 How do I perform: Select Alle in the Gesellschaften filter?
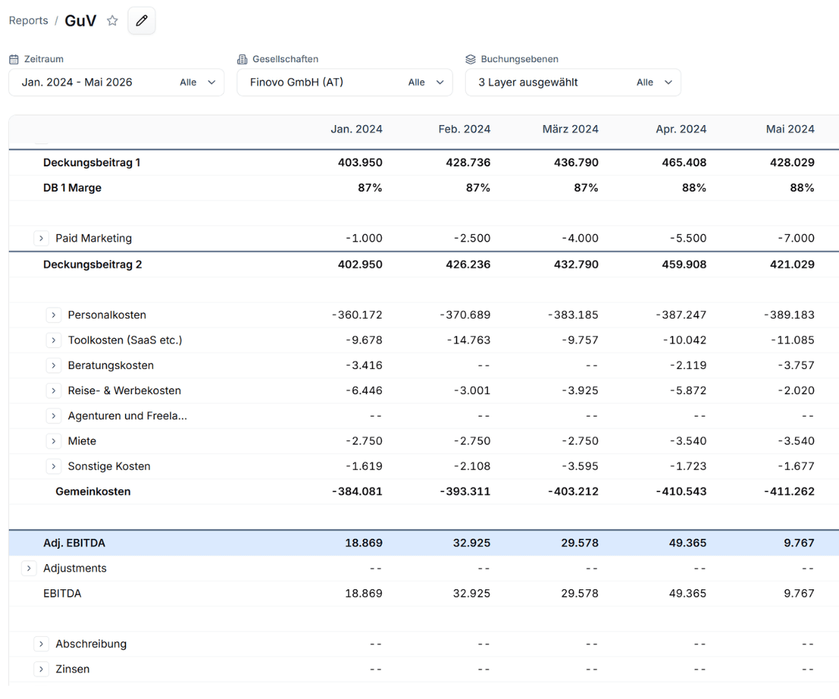pos(417,82)
